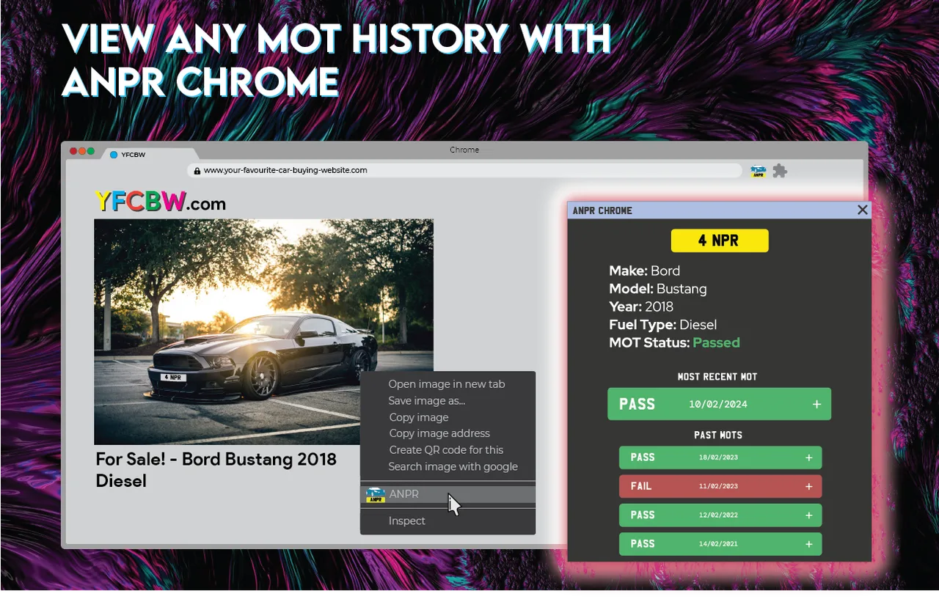Click the red mac close dot

tap(73, 151)
